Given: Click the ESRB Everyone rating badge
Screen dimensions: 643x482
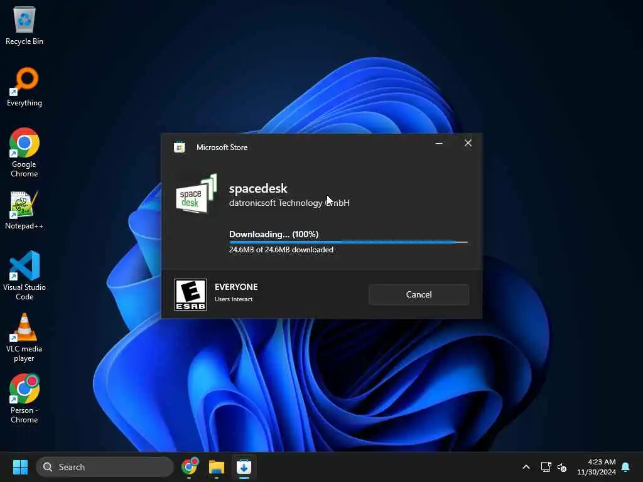Looking at the screenshot, I should pos(190,295).
